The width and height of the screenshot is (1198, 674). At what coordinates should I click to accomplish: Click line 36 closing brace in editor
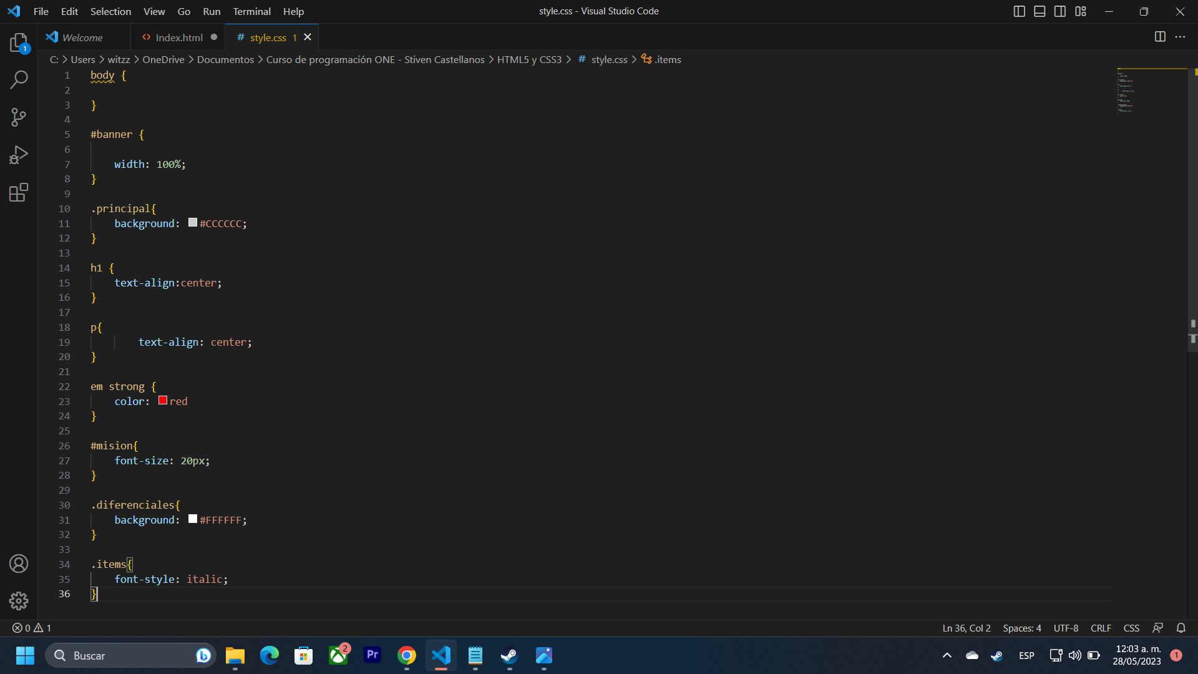click(94, 593)
